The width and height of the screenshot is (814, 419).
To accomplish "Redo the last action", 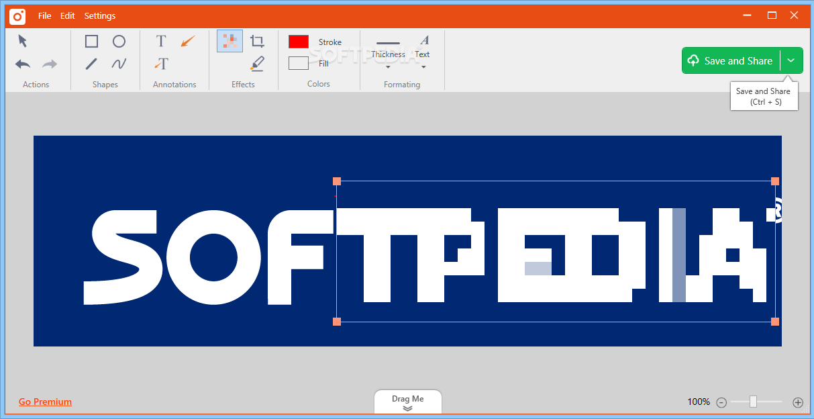I will click(50, 64).
